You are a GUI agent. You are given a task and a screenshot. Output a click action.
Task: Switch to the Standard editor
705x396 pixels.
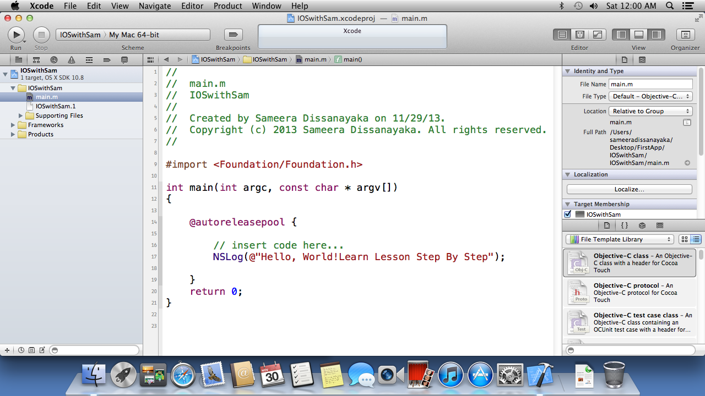(562, 35)
